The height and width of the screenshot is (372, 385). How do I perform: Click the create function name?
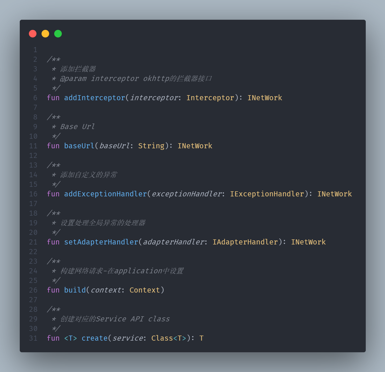[95, 338]
